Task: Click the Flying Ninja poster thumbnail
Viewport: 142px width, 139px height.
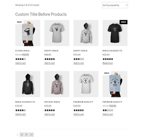Action: pos(28,33)
